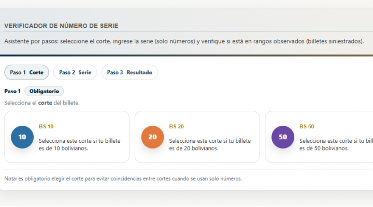Image resolution: width=373 pixels, height=207 pixels.
Task: Click the bold word 'corte' in instruction
Action: click(45, 102)
